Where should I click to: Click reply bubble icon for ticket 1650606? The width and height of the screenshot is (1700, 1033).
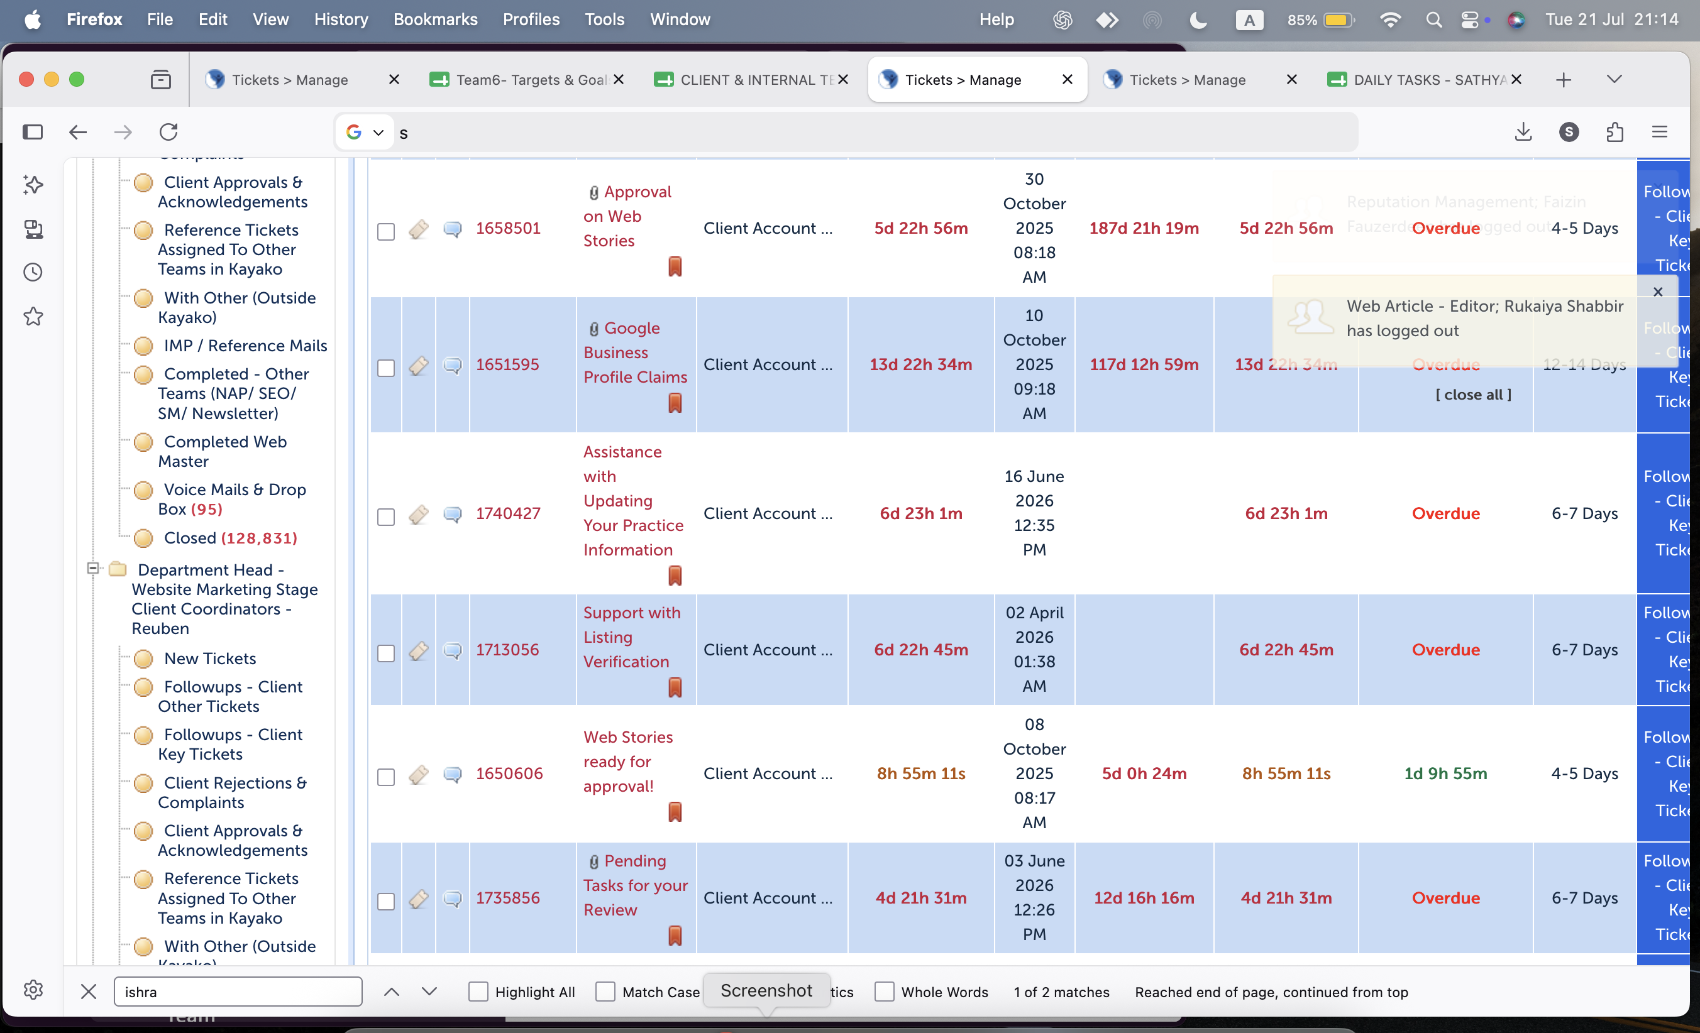click(x=453, y=774)
